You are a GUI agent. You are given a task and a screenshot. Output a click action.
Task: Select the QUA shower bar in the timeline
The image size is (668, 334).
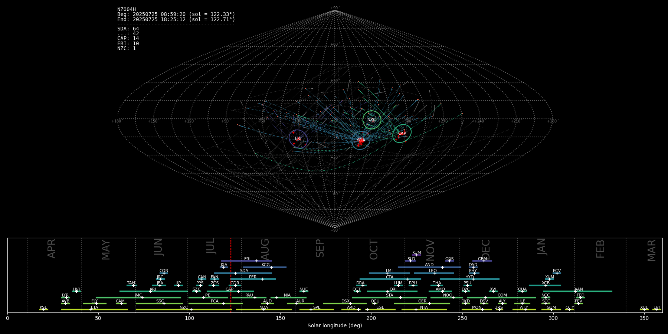click(523, 291)
